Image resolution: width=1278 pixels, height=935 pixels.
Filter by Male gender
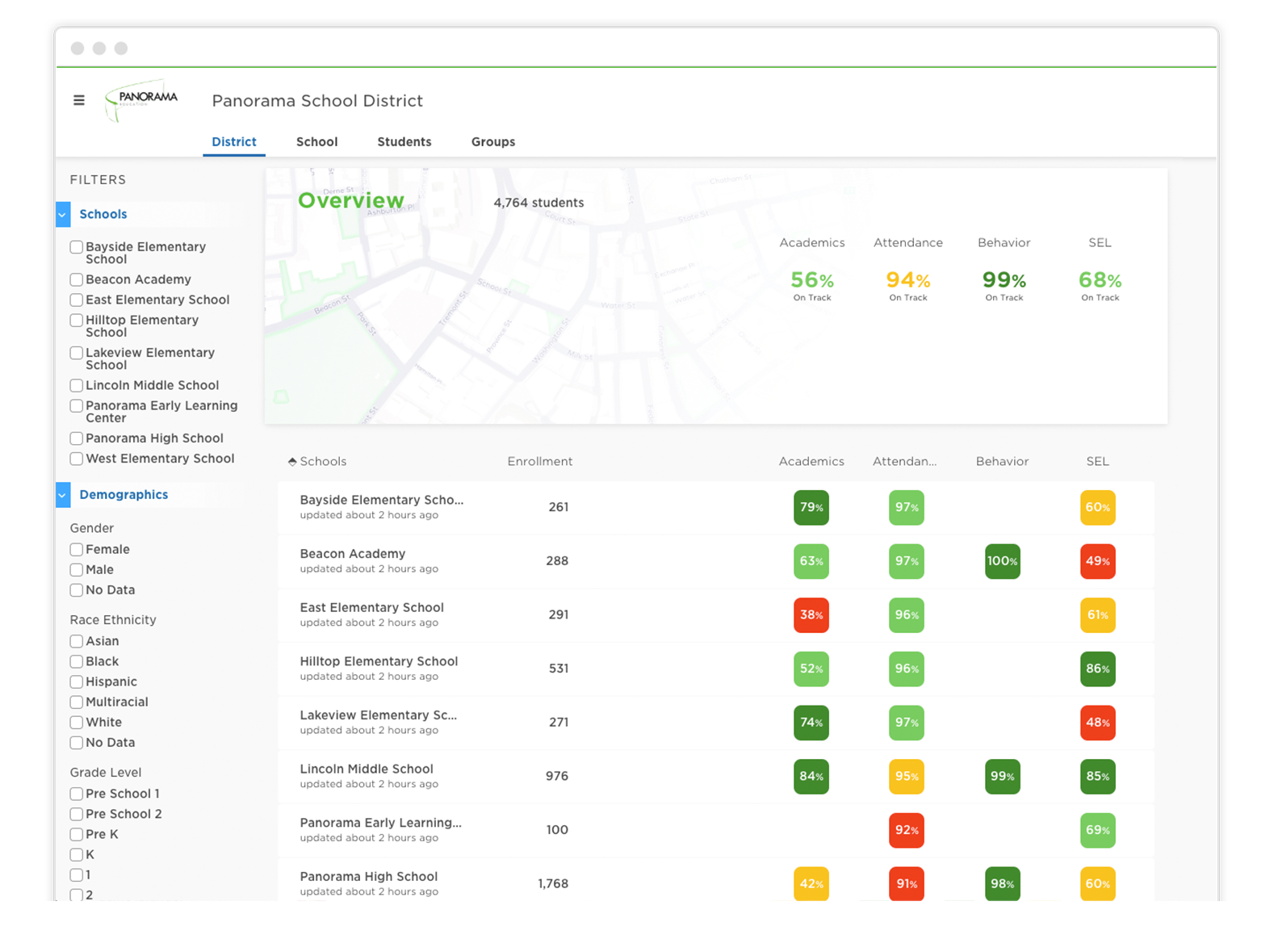[x=77, y=570]
